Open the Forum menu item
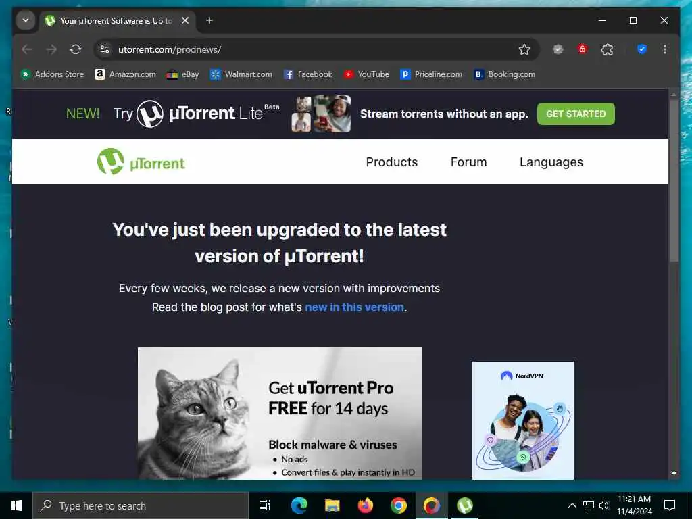 [x=469, y=162]
